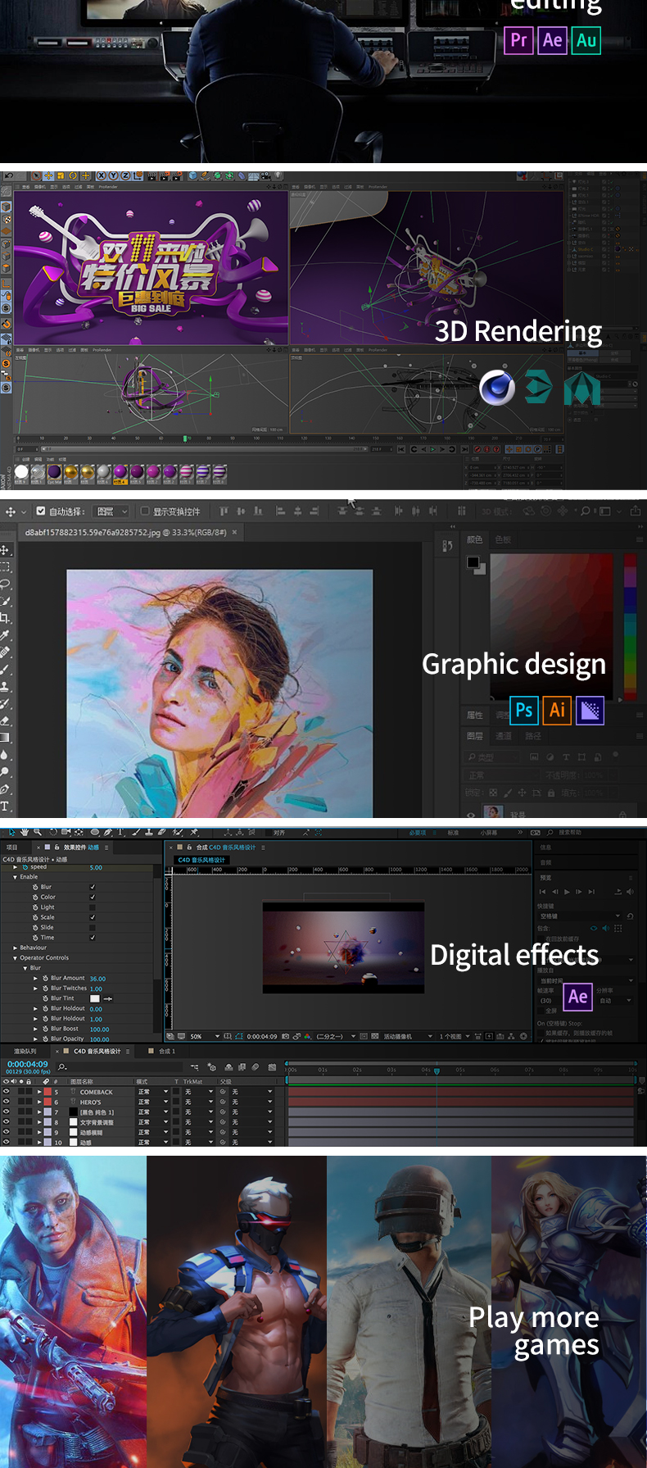This screenshot has width=647, height=1468.
Task: Click the snapshot camera icon below composition viewer
Action: [x=285, y=1036]
